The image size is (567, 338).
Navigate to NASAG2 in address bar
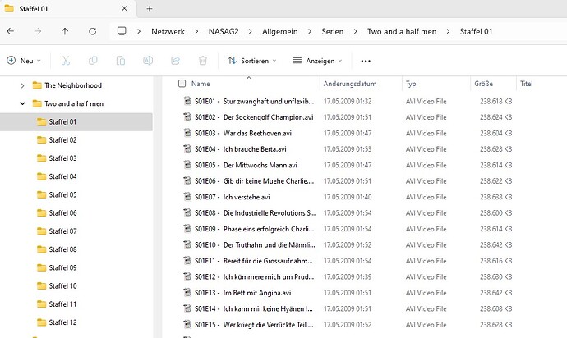click(224, 31)
